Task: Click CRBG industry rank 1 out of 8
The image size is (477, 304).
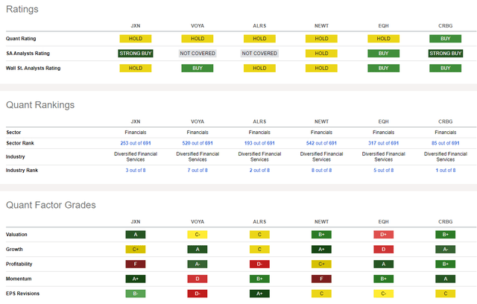Action: tap(446, 170)
